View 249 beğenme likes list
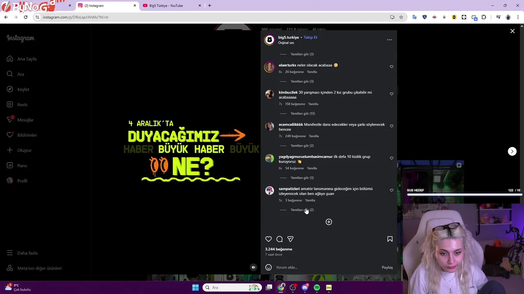 coord(296,136)
